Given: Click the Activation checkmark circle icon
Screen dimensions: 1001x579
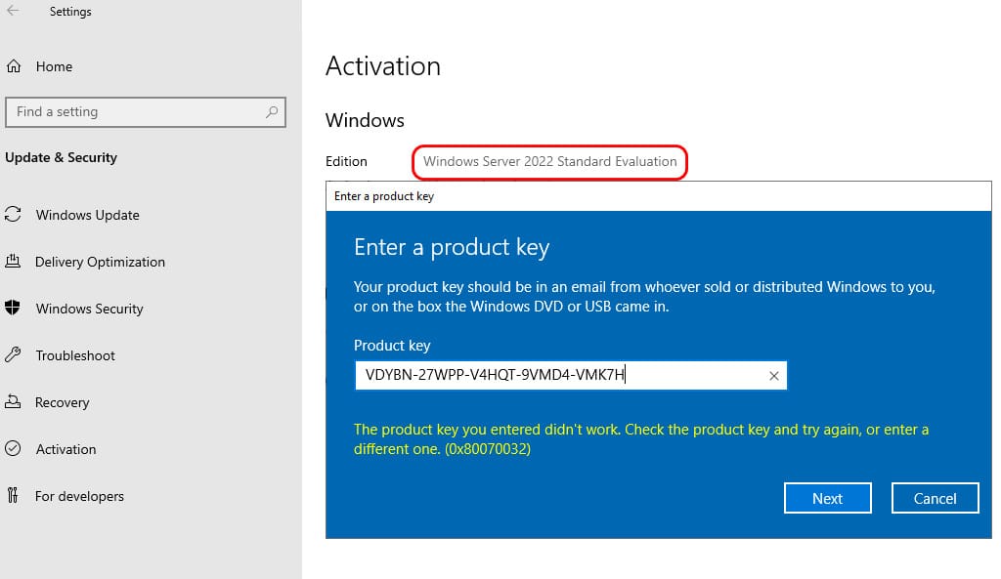Looking at the screenshot, I should (x=13, y=448).
